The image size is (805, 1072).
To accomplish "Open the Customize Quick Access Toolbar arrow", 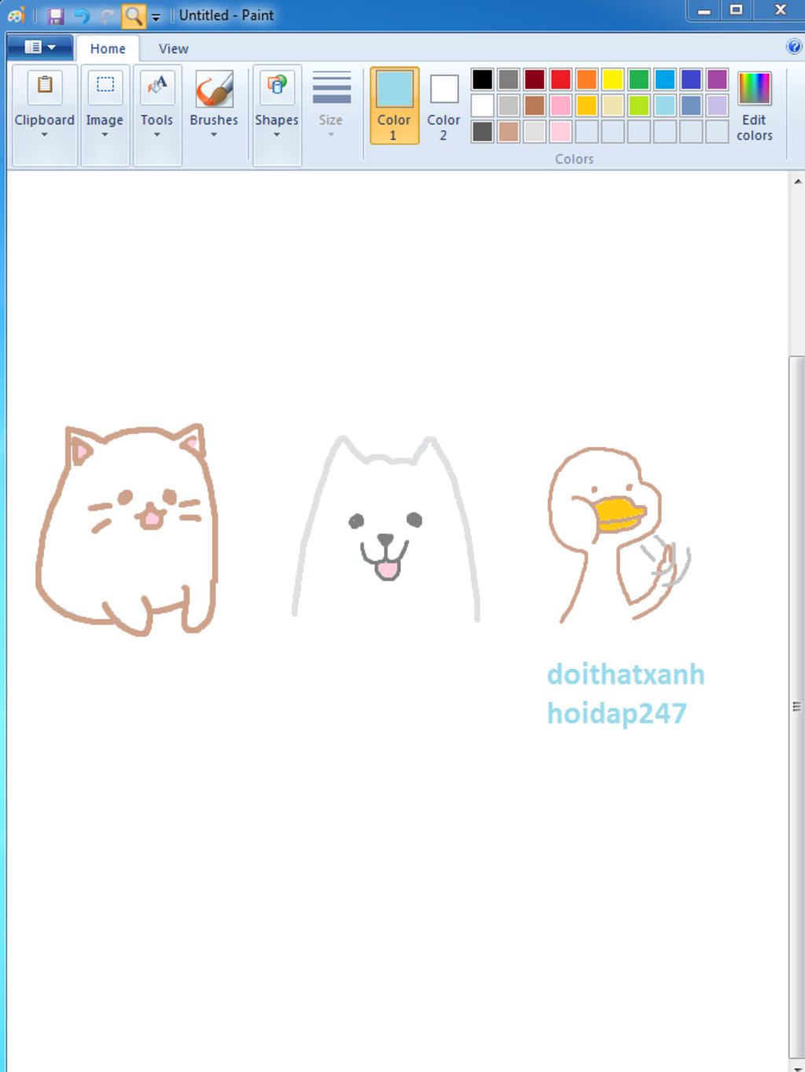I will point(156,17).
